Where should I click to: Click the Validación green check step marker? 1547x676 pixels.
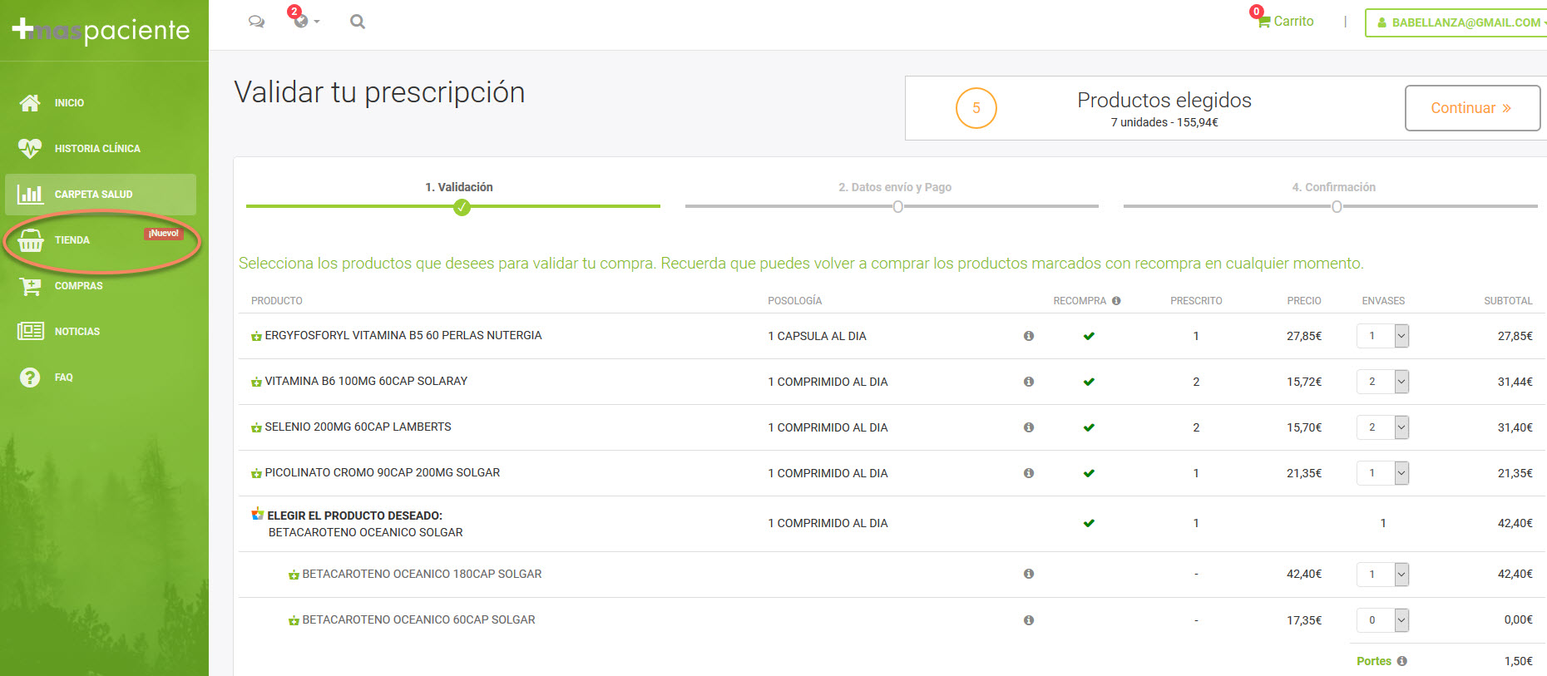tap(462, 207)
